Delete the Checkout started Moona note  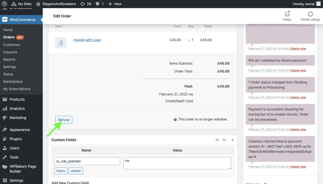pyautogui.click(x=298, y=167)
